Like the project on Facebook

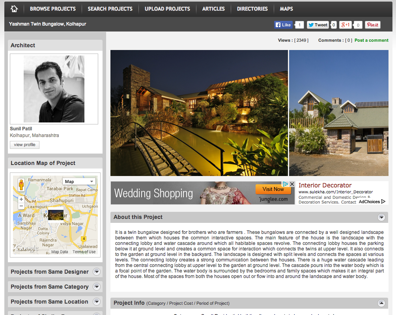point(283,25)
